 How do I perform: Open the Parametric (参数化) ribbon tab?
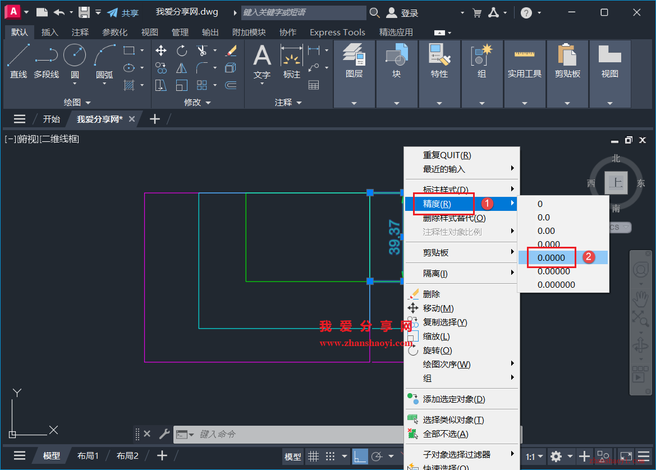coord(114,32)
